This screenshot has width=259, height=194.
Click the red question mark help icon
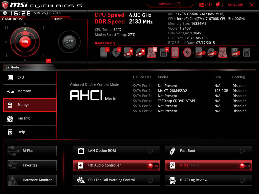click(48, 61)
